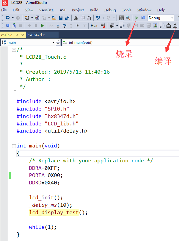Click the Find in Files magnifier icon
The width and height of the screenshot is (179, 241).
click(x=128, y=18)
